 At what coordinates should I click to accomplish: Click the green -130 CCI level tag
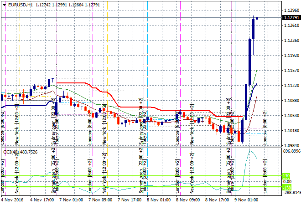click(286, 188)
